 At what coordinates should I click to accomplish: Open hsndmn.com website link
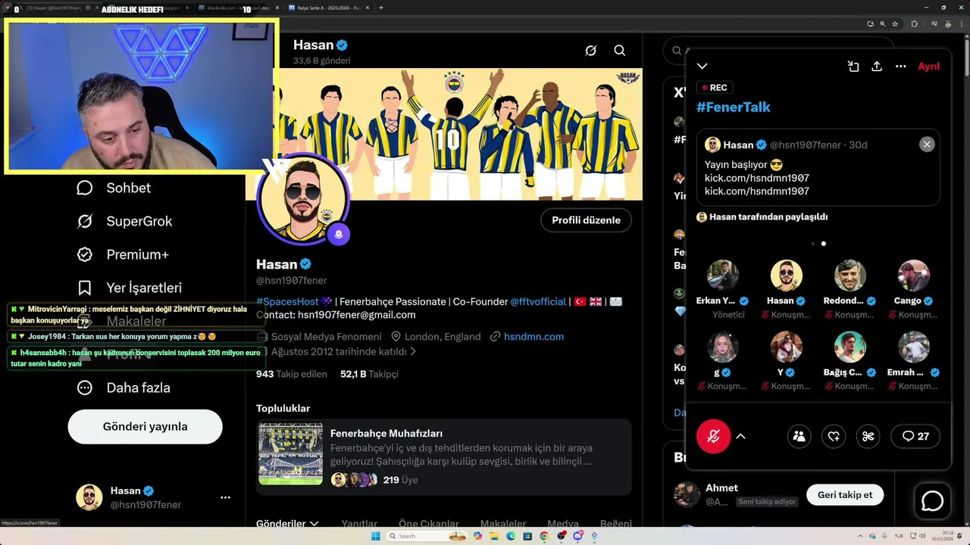533,336
